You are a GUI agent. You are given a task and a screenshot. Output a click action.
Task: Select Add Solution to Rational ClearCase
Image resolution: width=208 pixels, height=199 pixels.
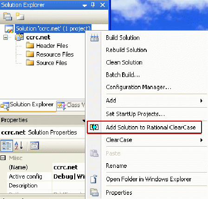144,127
